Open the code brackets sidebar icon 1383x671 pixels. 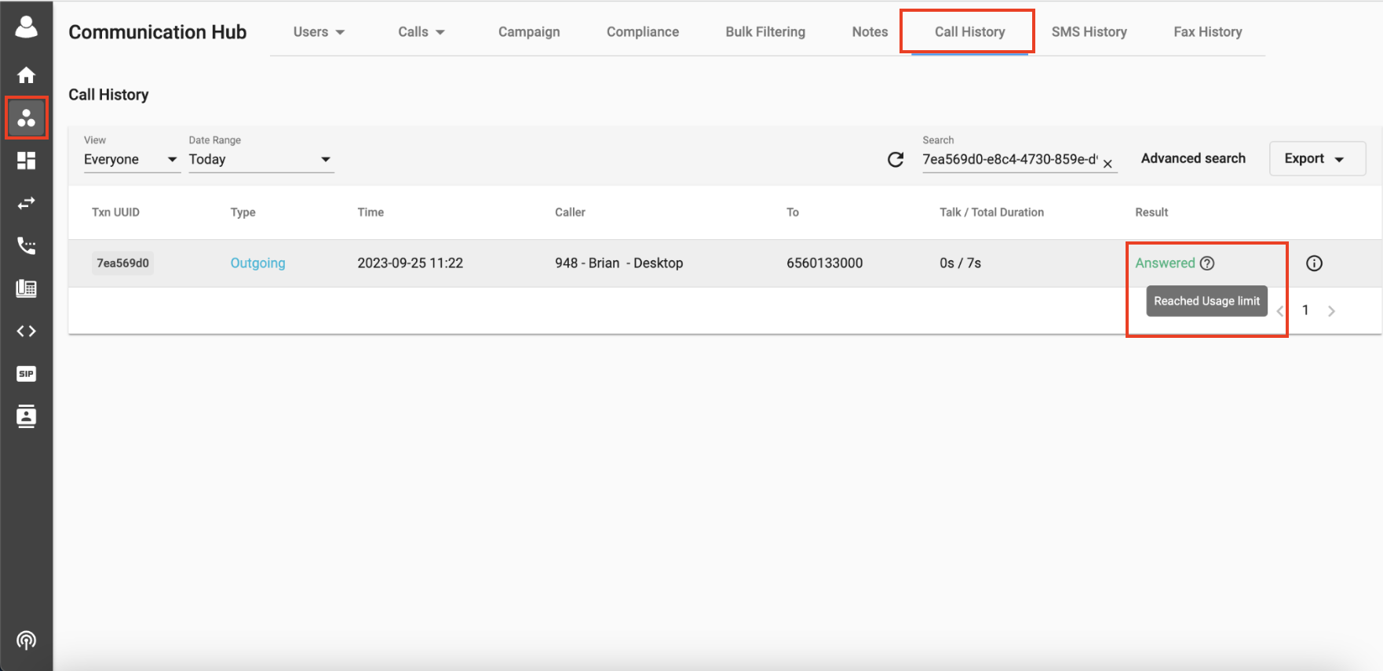pos(26,331)
